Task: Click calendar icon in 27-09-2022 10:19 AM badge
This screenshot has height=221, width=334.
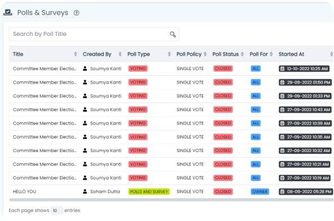Action: pos(282,178)
